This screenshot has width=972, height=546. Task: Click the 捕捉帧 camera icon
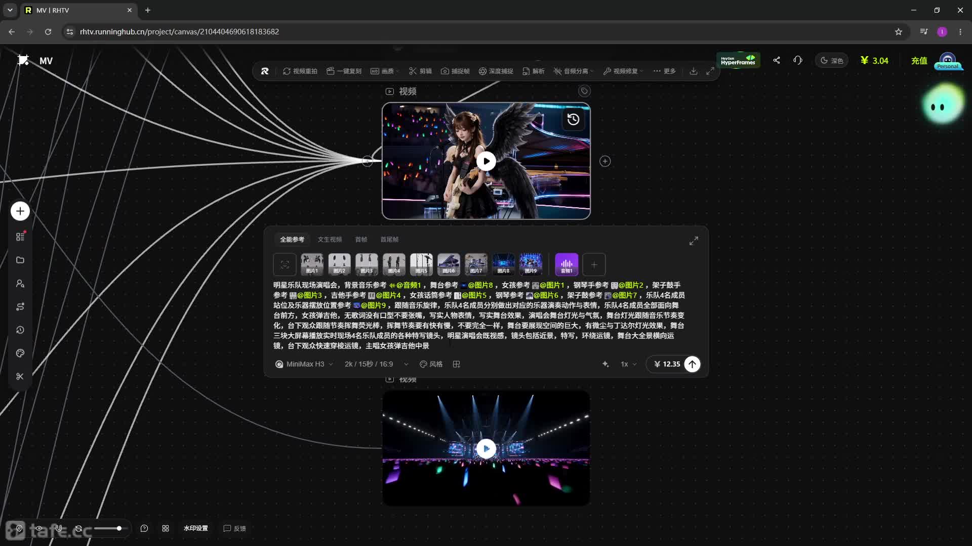[x=444, y=71]
